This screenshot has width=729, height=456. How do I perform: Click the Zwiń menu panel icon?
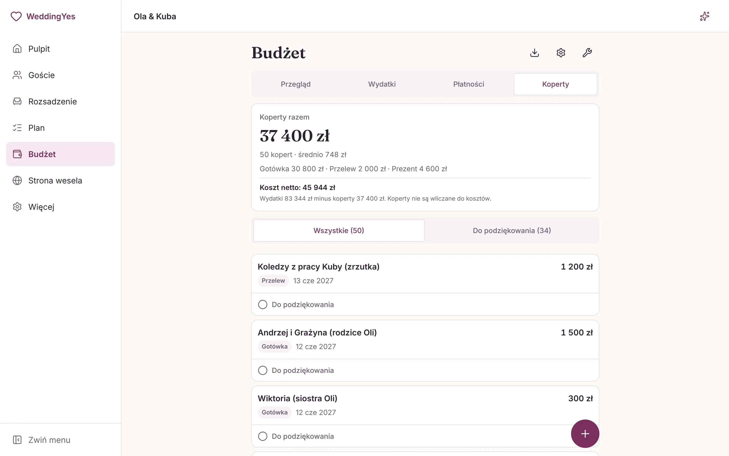17,440
